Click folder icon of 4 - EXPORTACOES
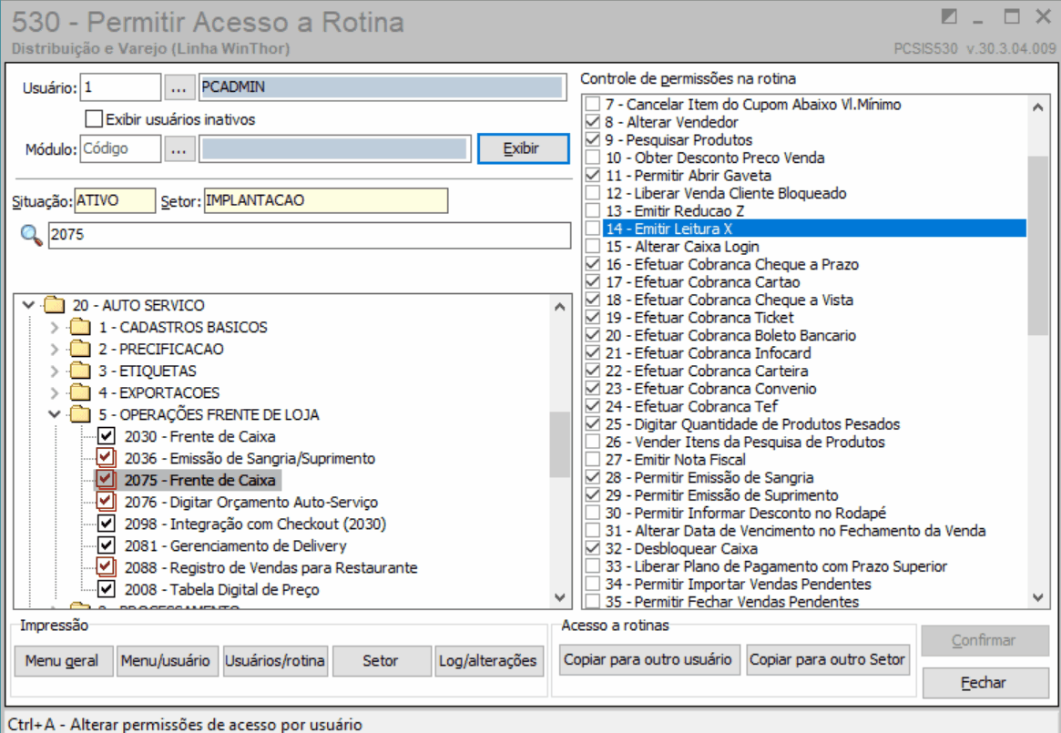Viewport: 1061px width, 733px height. pos(80,392)
